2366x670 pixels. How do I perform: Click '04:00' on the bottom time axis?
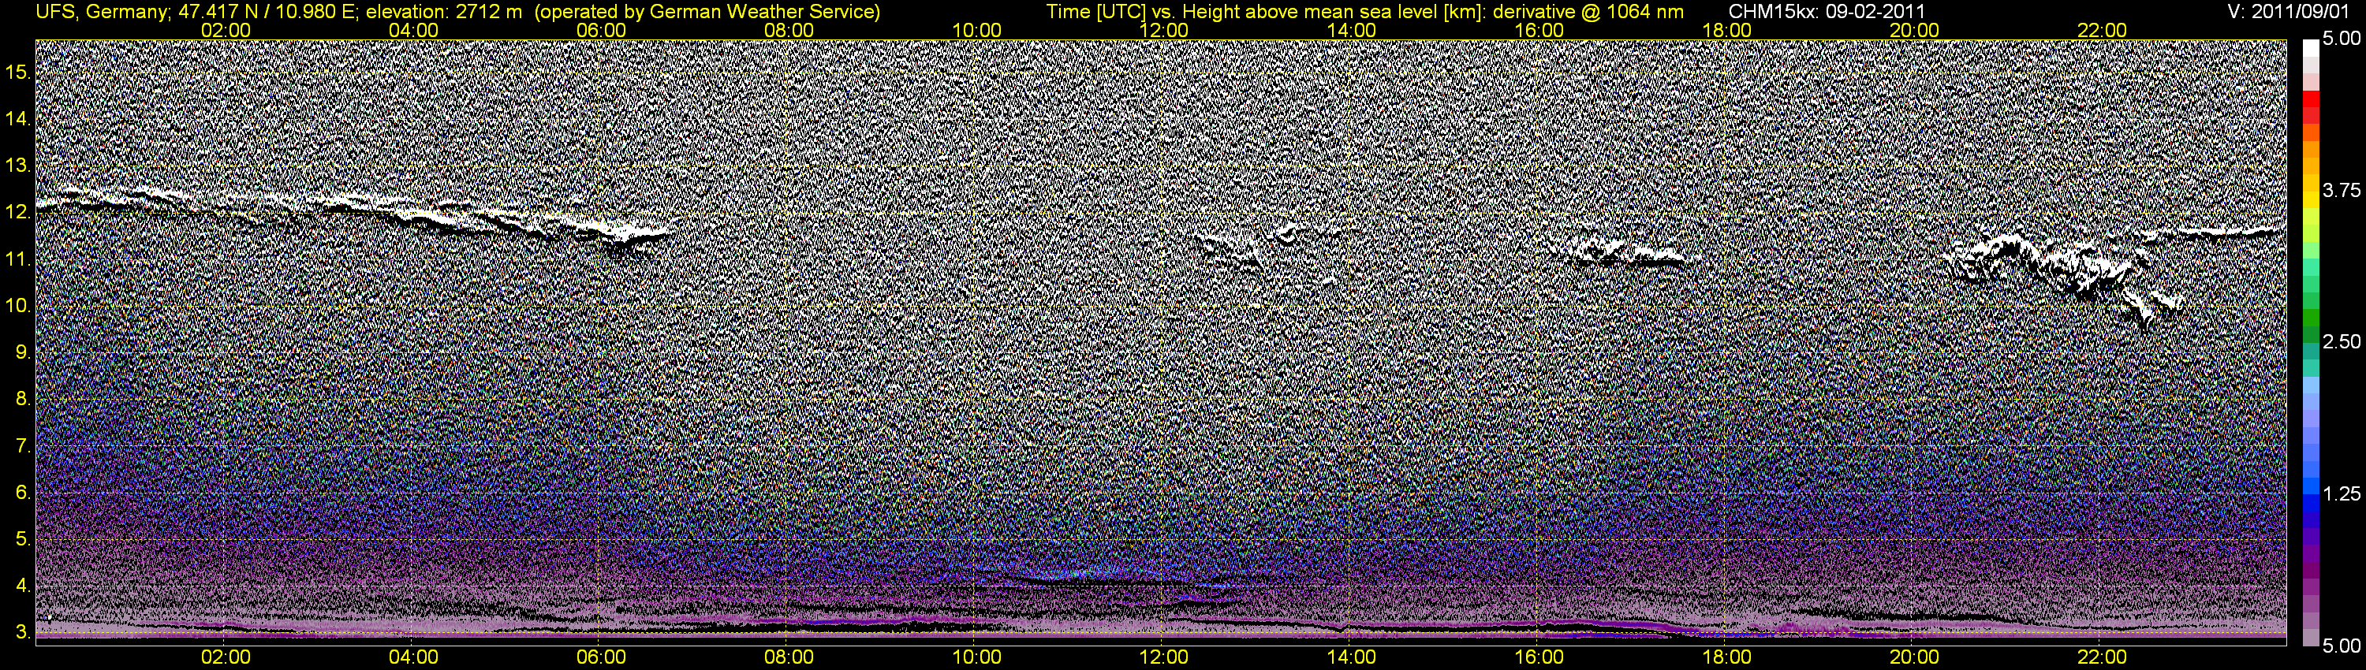pyautogui.click(x=413, y=657)
